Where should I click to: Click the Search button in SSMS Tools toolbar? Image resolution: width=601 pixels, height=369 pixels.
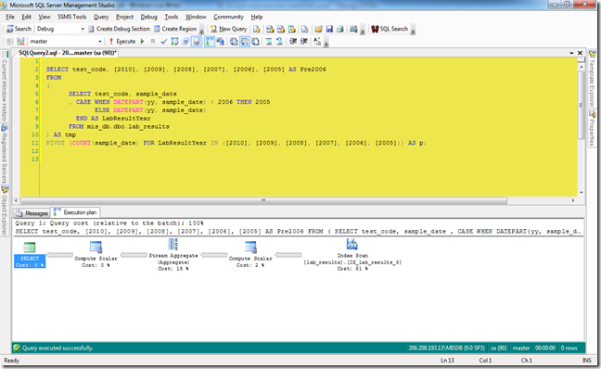(x=19, y=29)
